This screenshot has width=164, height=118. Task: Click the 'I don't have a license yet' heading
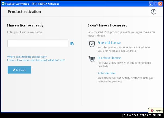pos(107,25)
